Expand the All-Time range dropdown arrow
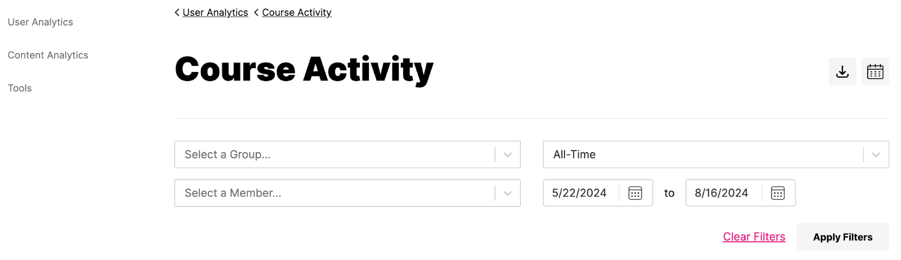This screenshot has height=260, width=901. [876, 155]
